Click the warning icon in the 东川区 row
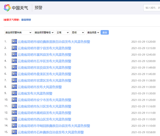Image resolution: width=160 pixels, height=136 pixels. (x=14, y=106)
